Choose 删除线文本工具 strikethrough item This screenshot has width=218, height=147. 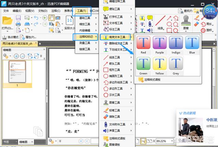[117, 43]
